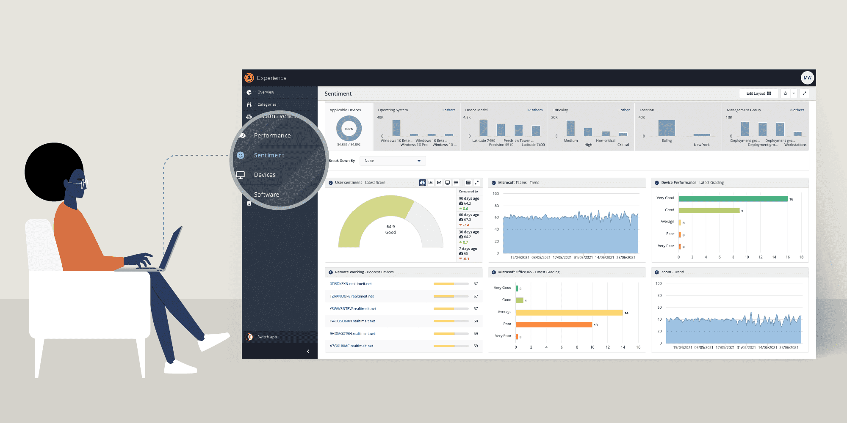This screenshot has height=423, width=847.
Task: Open the Overview pie chart icon
Action: [249, 92]
